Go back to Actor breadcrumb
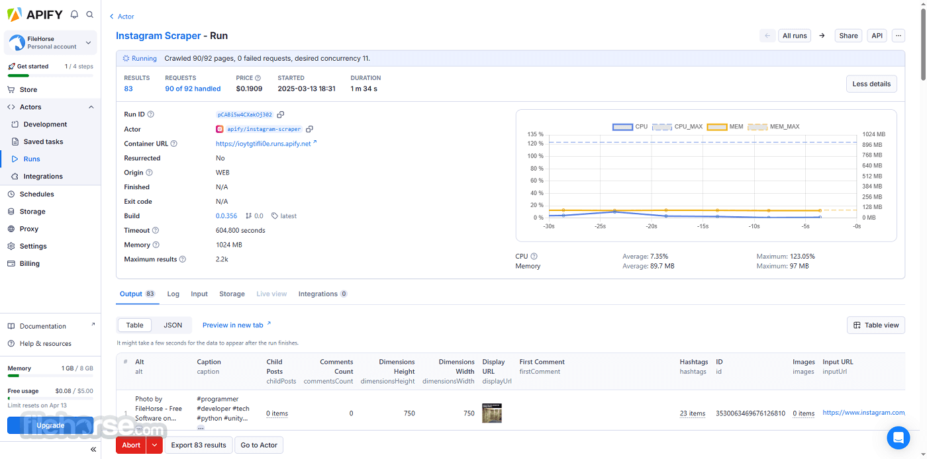The width and height of the screenshot is (927, 459). [122, 17]
